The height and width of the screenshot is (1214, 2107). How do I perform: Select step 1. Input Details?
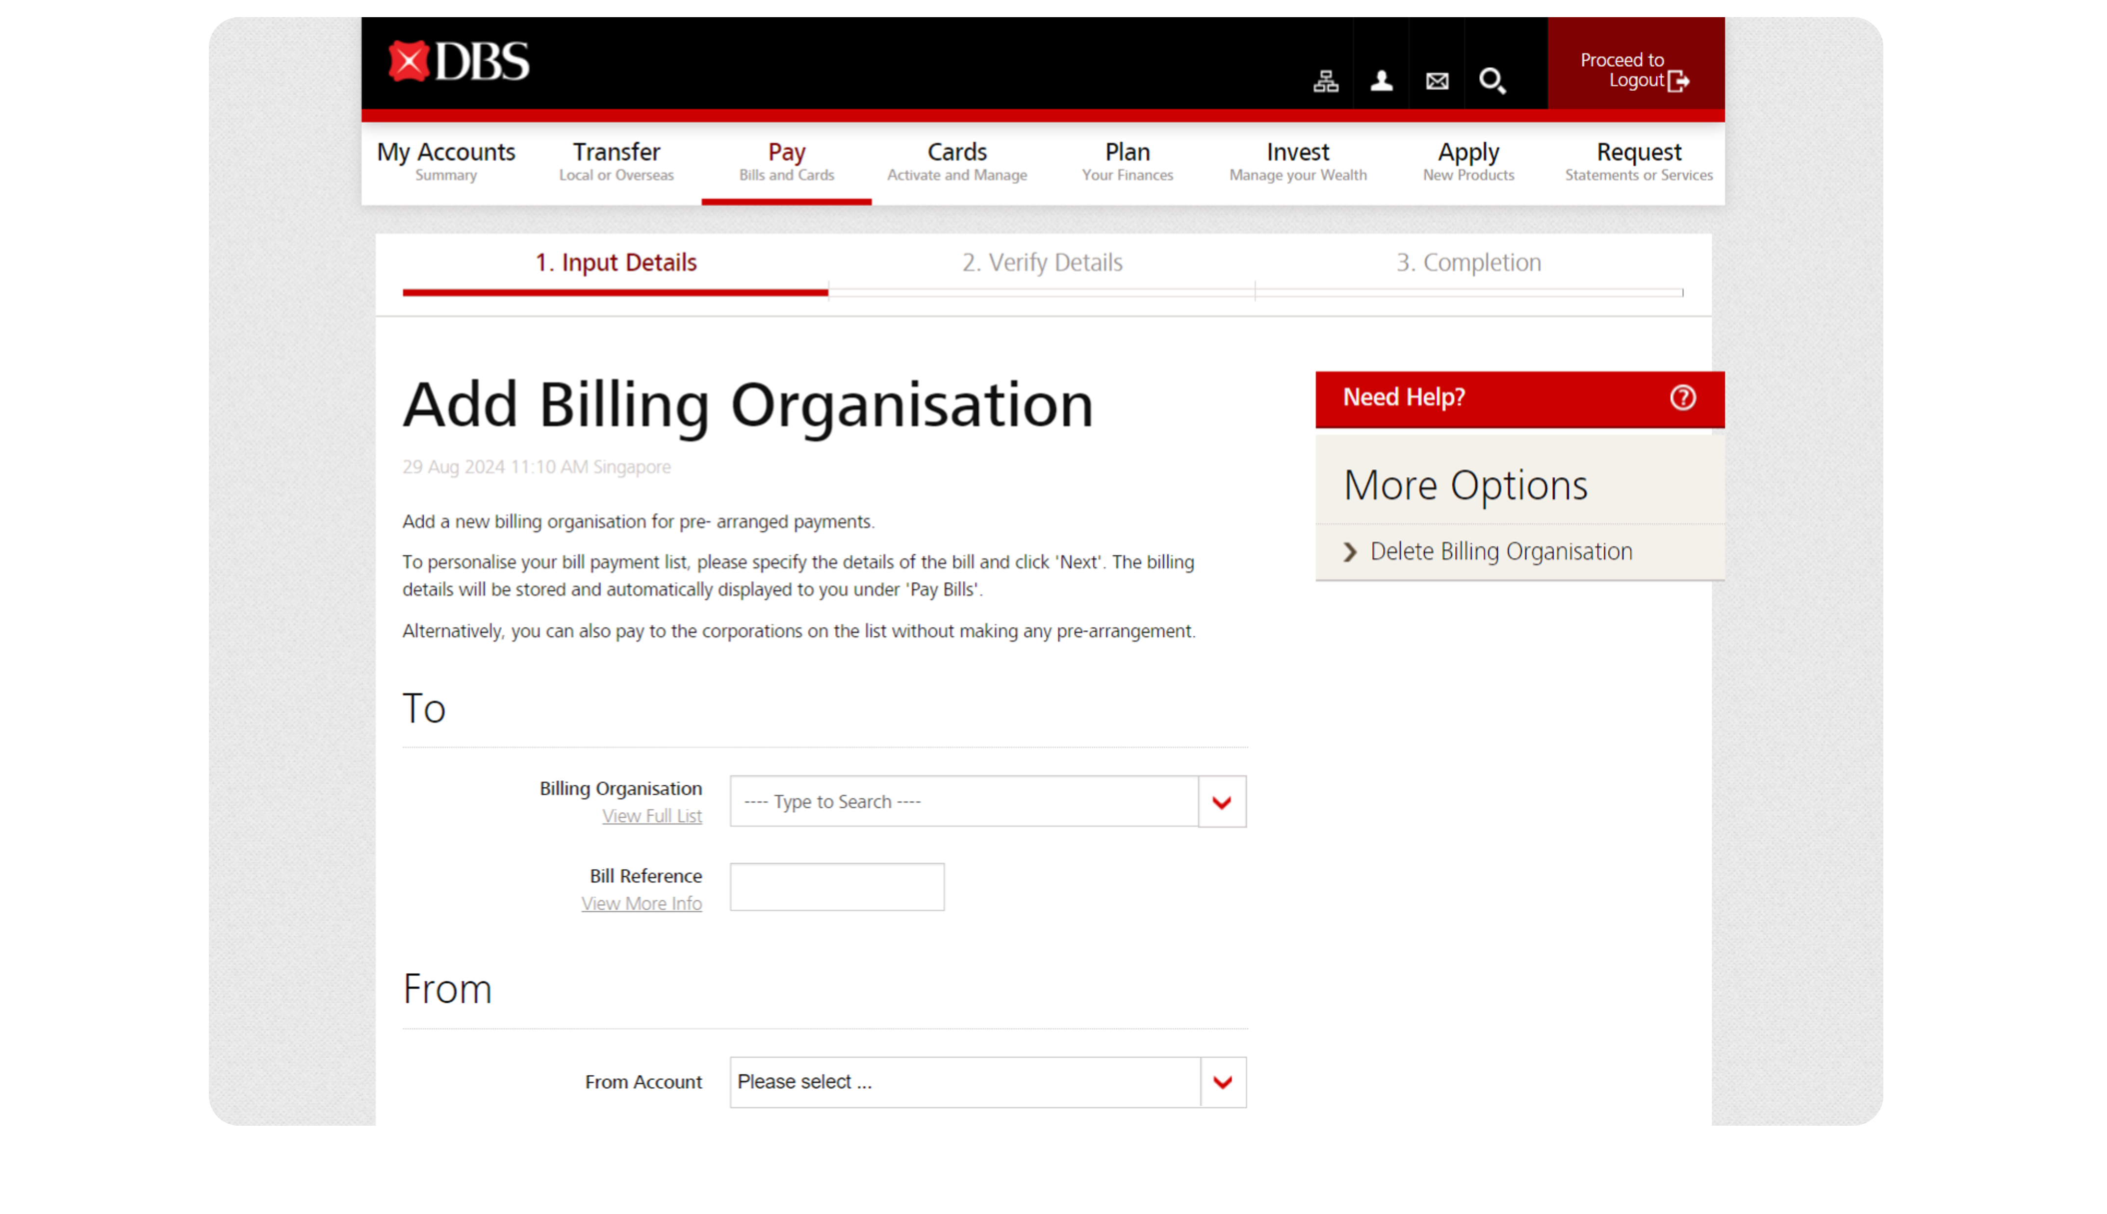pyautogui.click(x=615, y=262)
